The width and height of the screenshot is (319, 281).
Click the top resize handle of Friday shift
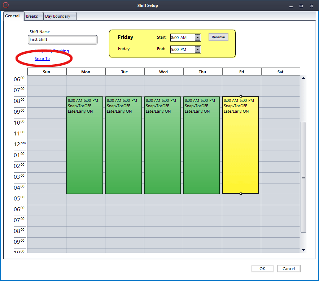point(241,96)
